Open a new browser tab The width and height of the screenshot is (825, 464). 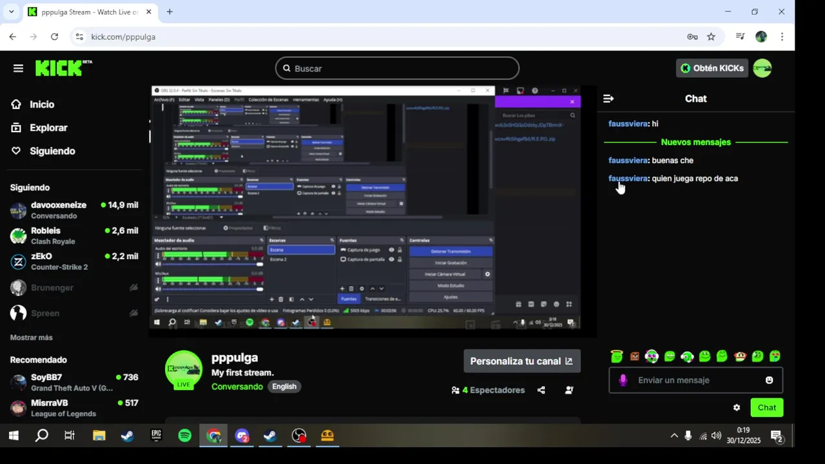[170, 12]
